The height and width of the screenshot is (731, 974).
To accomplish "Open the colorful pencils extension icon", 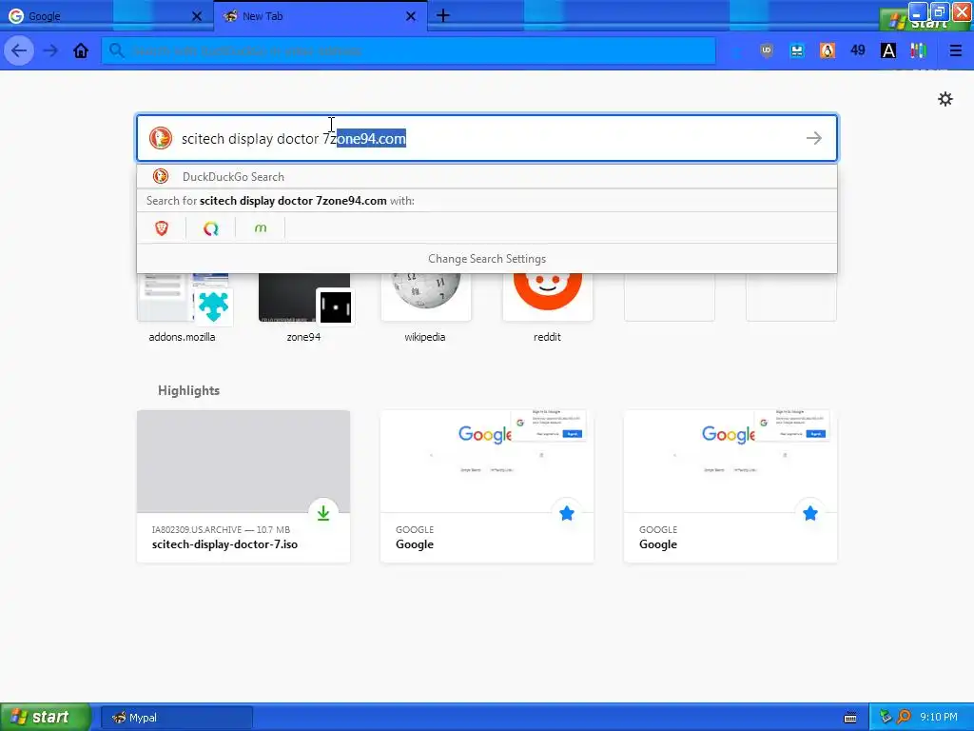I will pos(919,50).
